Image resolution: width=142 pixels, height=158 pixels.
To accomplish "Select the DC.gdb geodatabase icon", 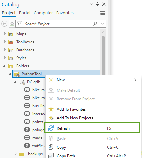I will [x=22, y=82].
